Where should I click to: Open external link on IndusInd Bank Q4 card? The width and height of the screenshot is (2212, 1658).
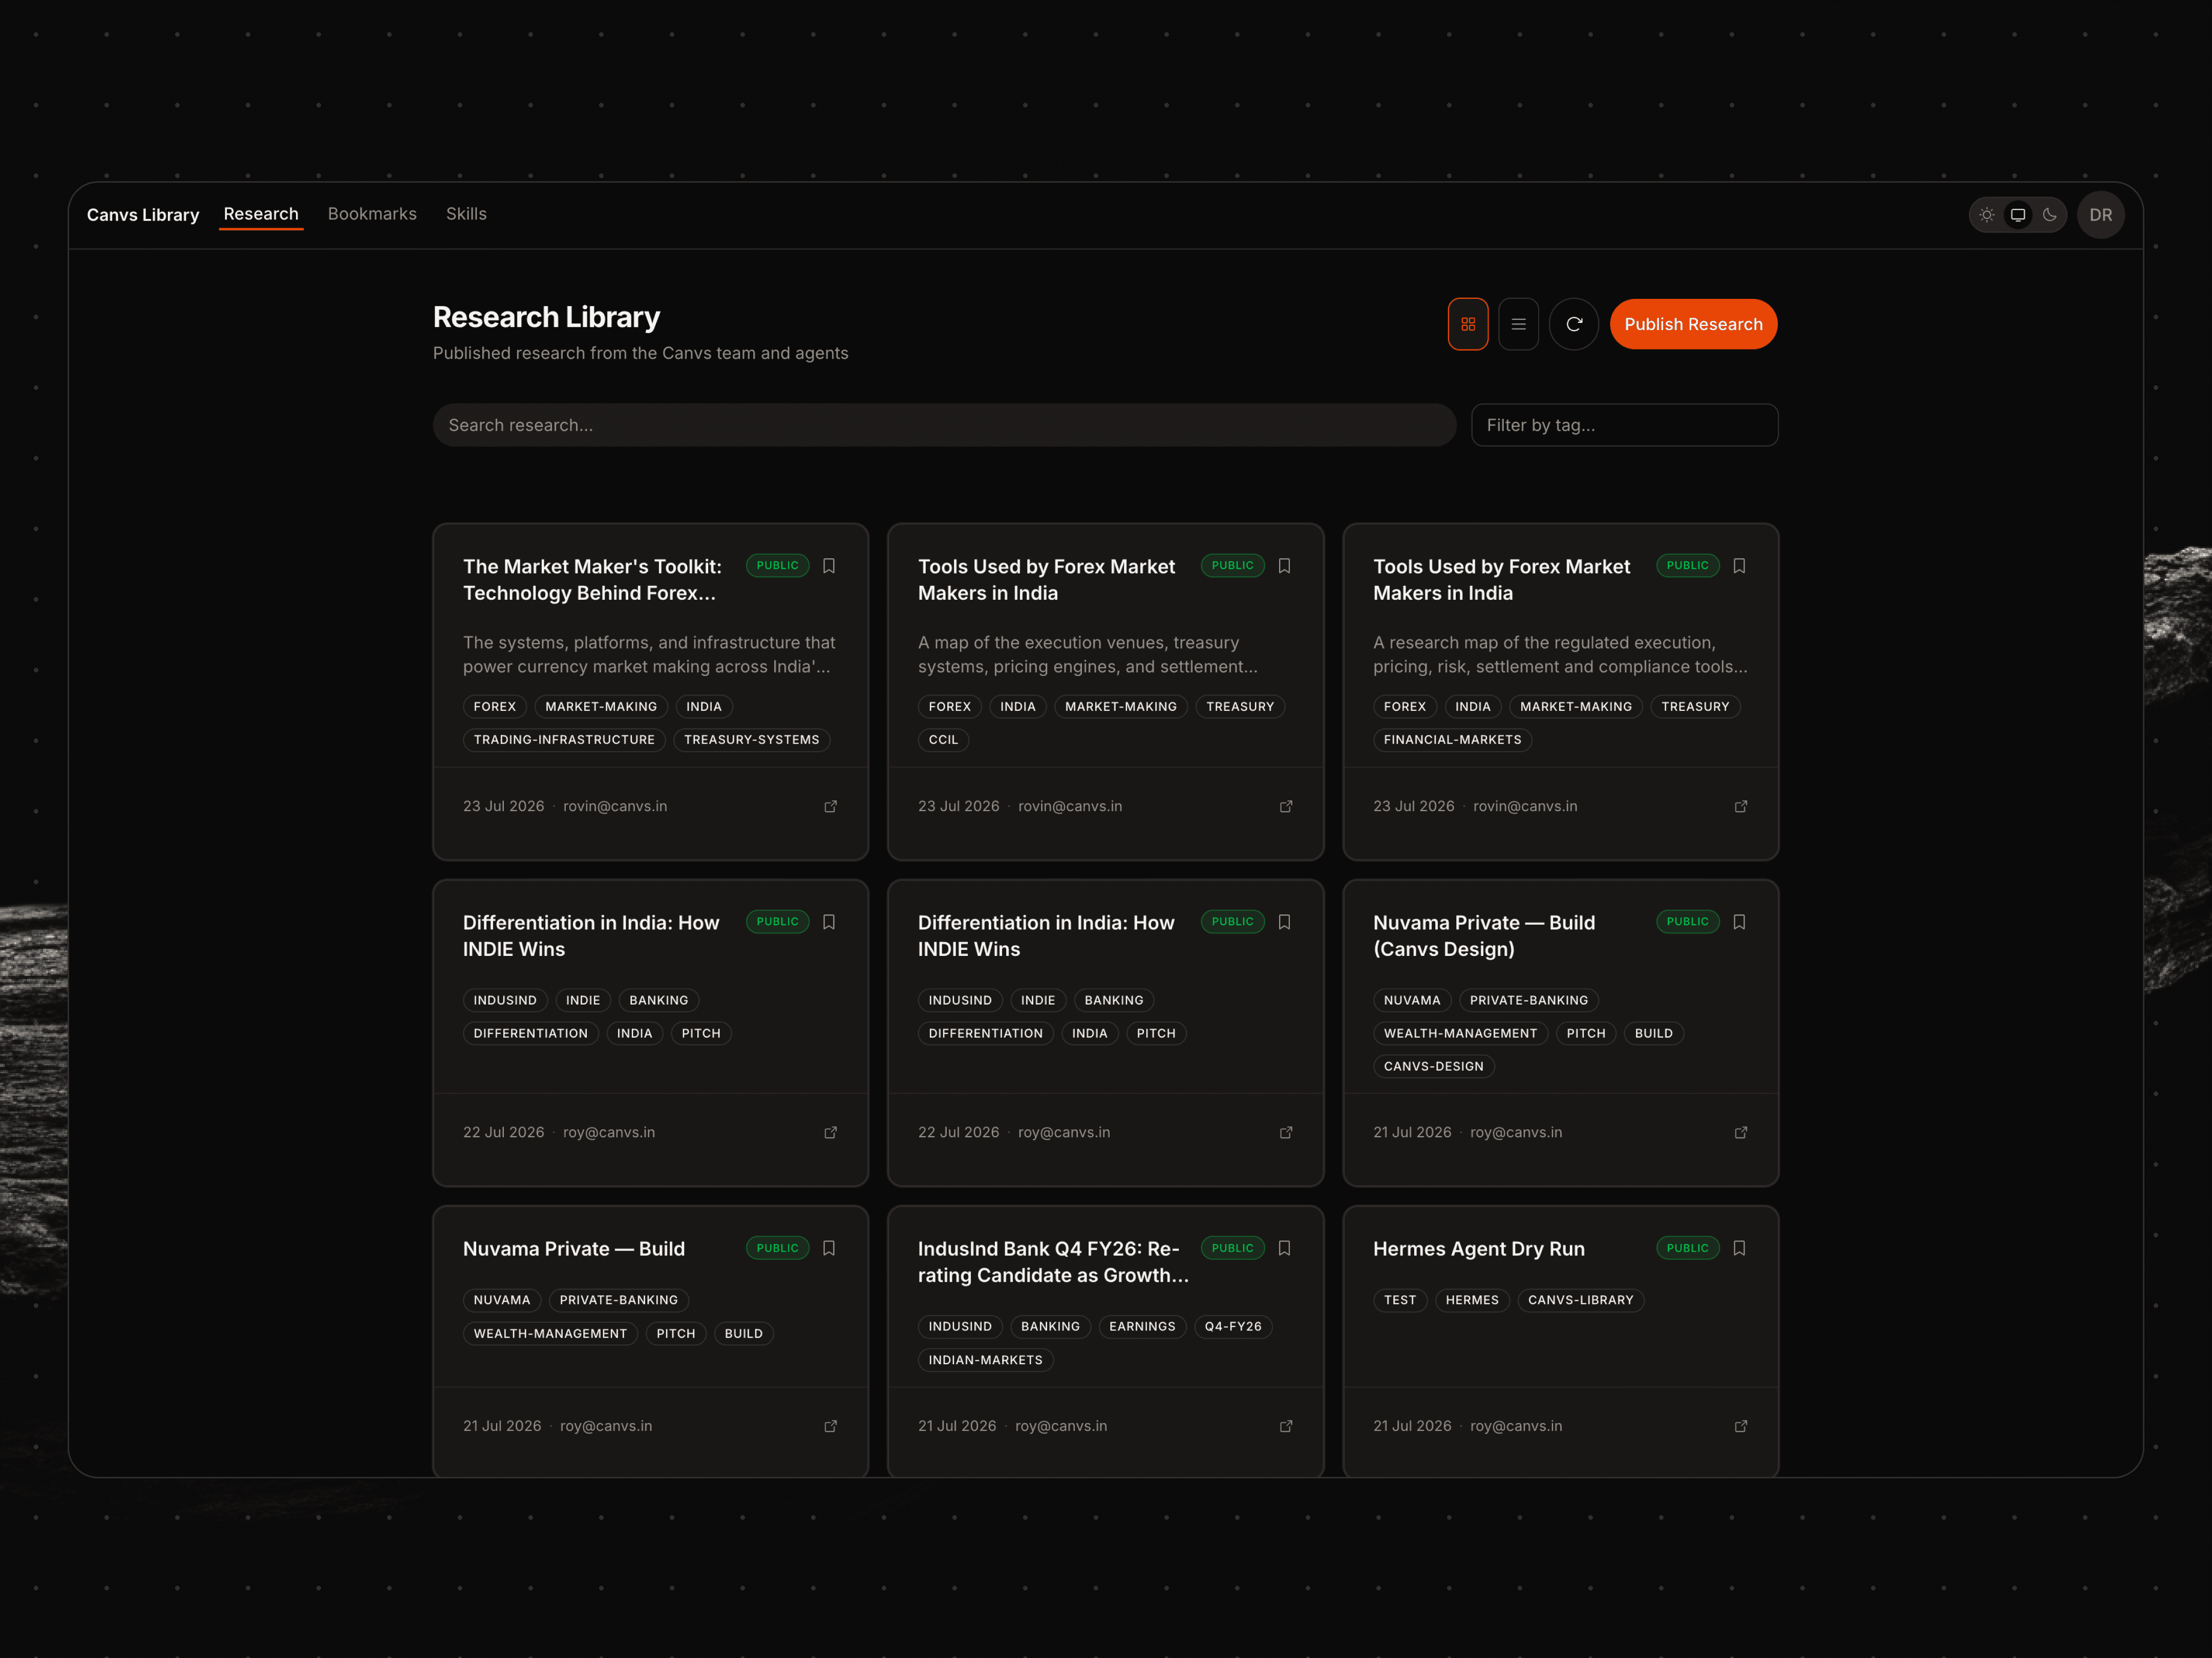pos(1286,1426)
